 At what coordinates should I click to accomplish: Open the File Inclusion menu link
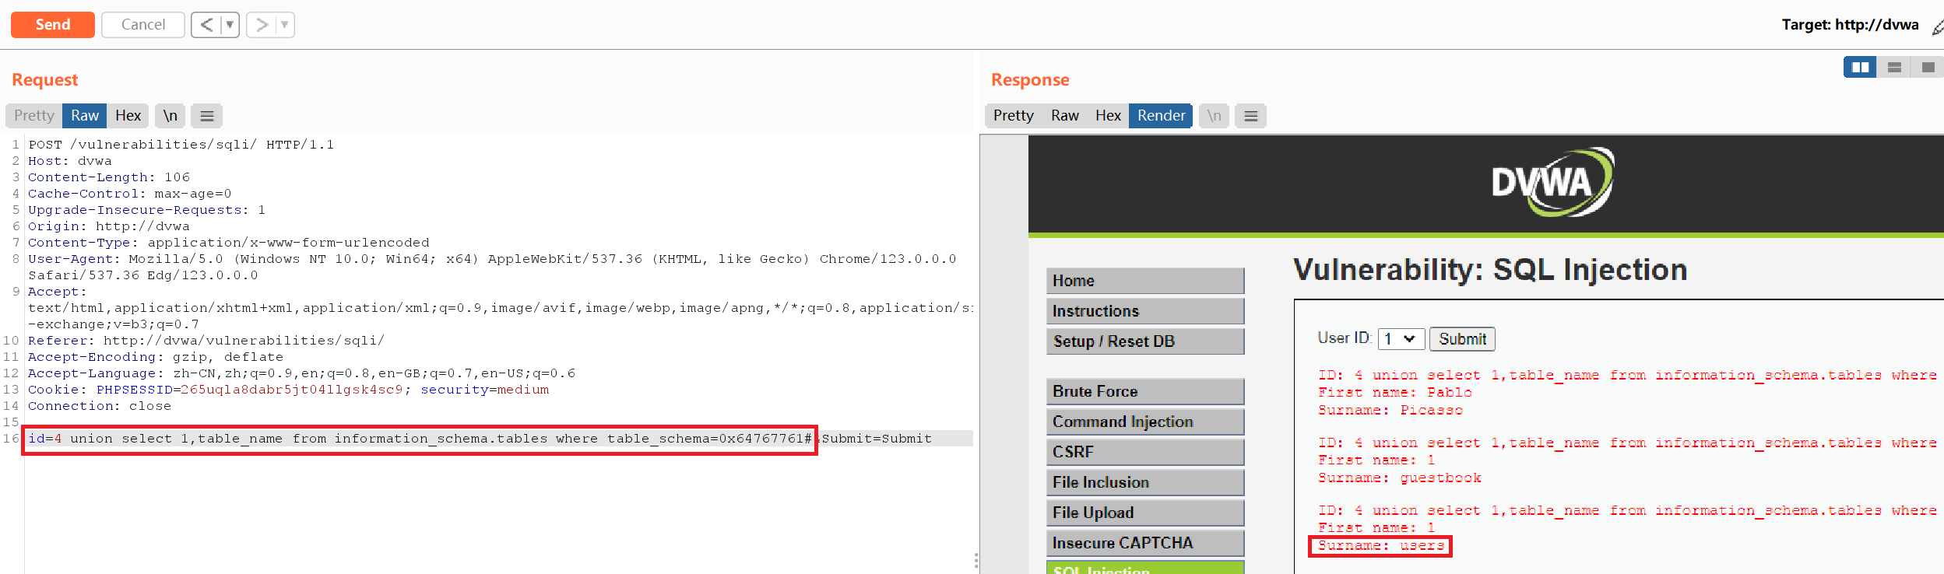point(1145,482)
